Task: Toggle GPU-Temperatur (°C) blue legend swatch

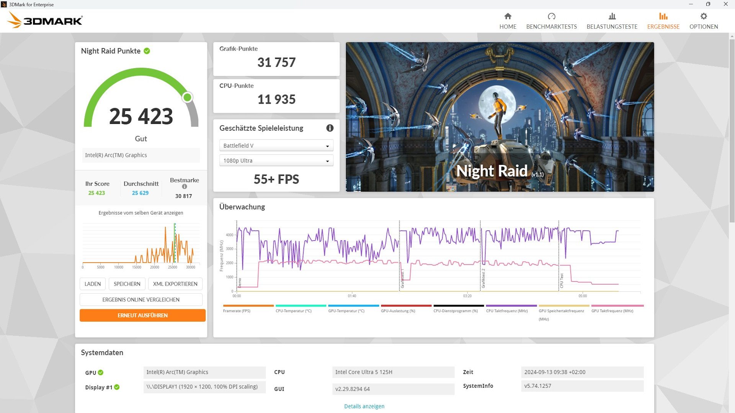Action: 353,306
